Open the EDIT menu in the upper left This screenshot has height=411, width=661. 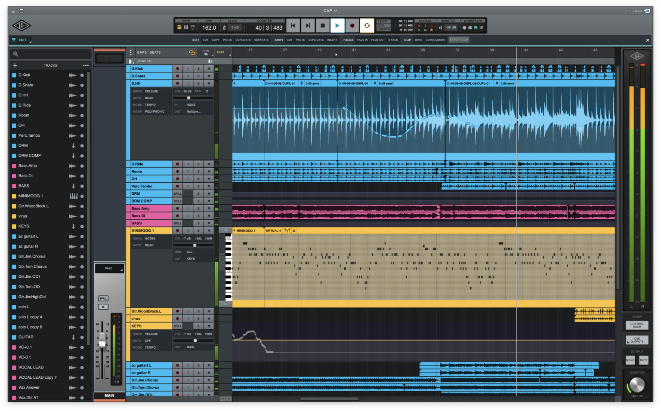click(21, 40)
